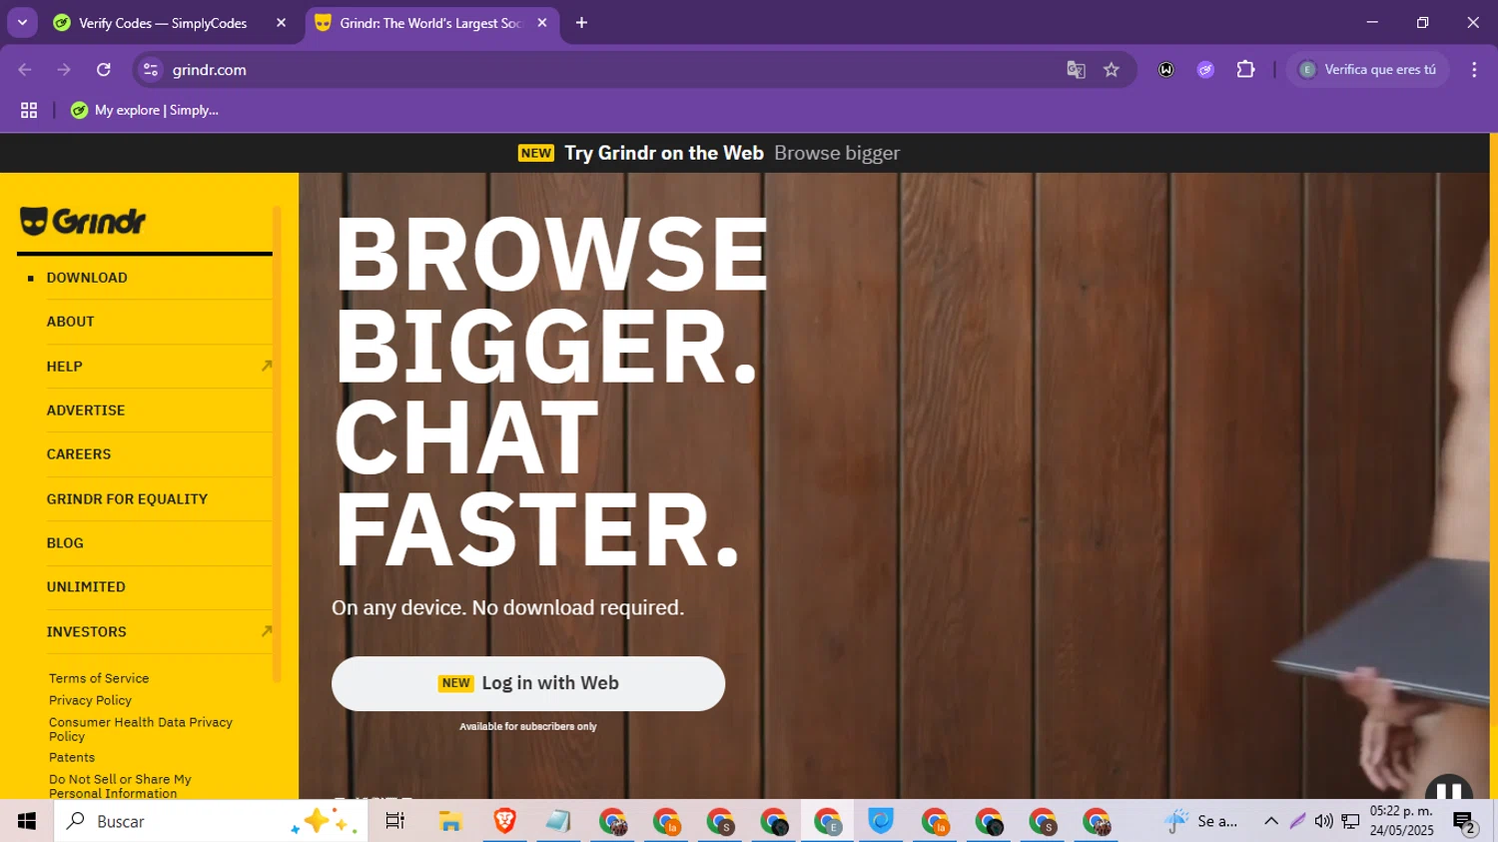View site information icon in address bar

[x=151, y=70]
